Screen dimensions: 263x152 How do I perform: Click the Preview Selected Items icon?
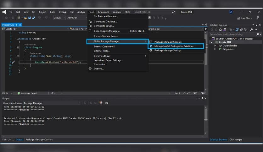256,30
